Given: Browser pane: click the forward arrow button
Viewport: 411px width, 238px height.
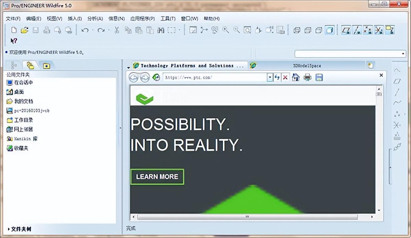Looking at the screenshot, I should 145,78.
